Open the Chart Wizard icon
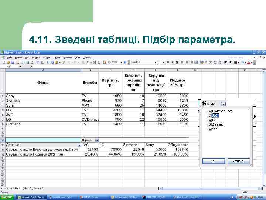The image size is (266, 200). click(x=105, y=63)
